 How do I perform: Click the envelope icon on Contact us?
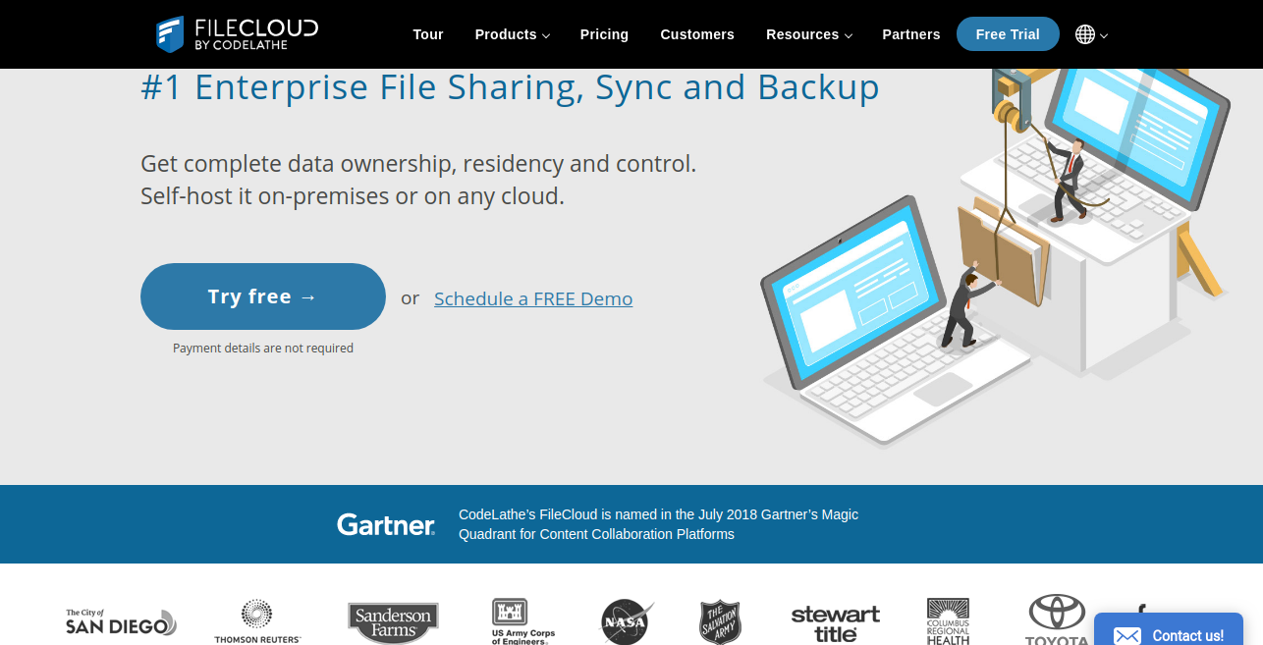tap(1126, 635)
